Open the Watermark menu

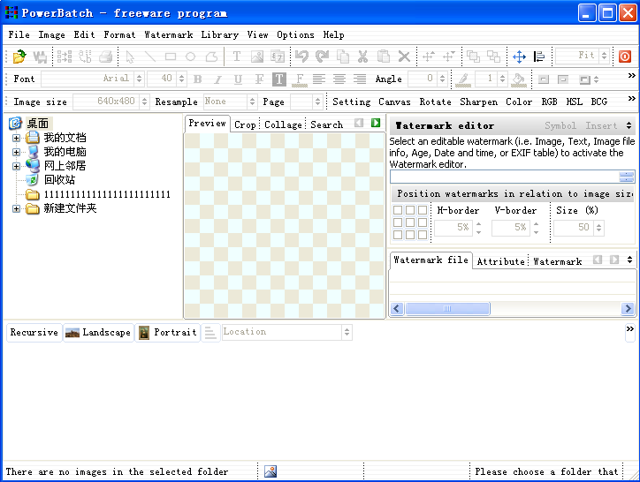point(168,35)
